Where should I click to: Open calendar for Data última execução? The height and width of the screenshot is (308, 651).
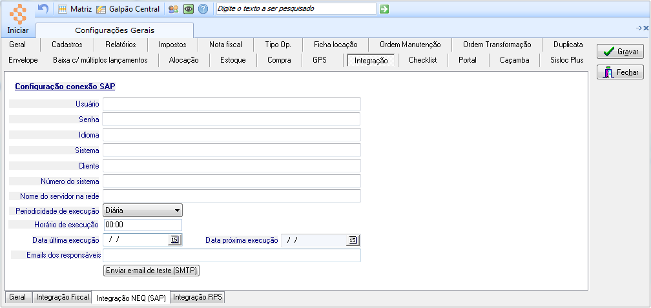pos(174,240)
